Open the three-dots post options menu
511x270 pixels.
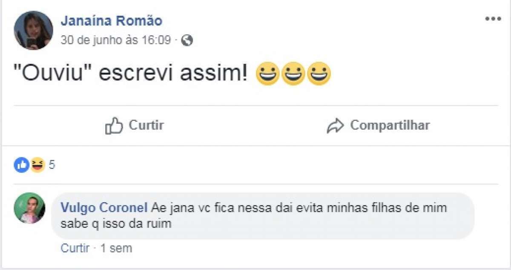coord(493,19)
